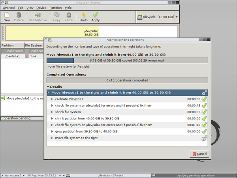The image size is (237, 178).
Task: Click the New partition toolbar icon
Action: pyautogui.click(x=7, y=15)
